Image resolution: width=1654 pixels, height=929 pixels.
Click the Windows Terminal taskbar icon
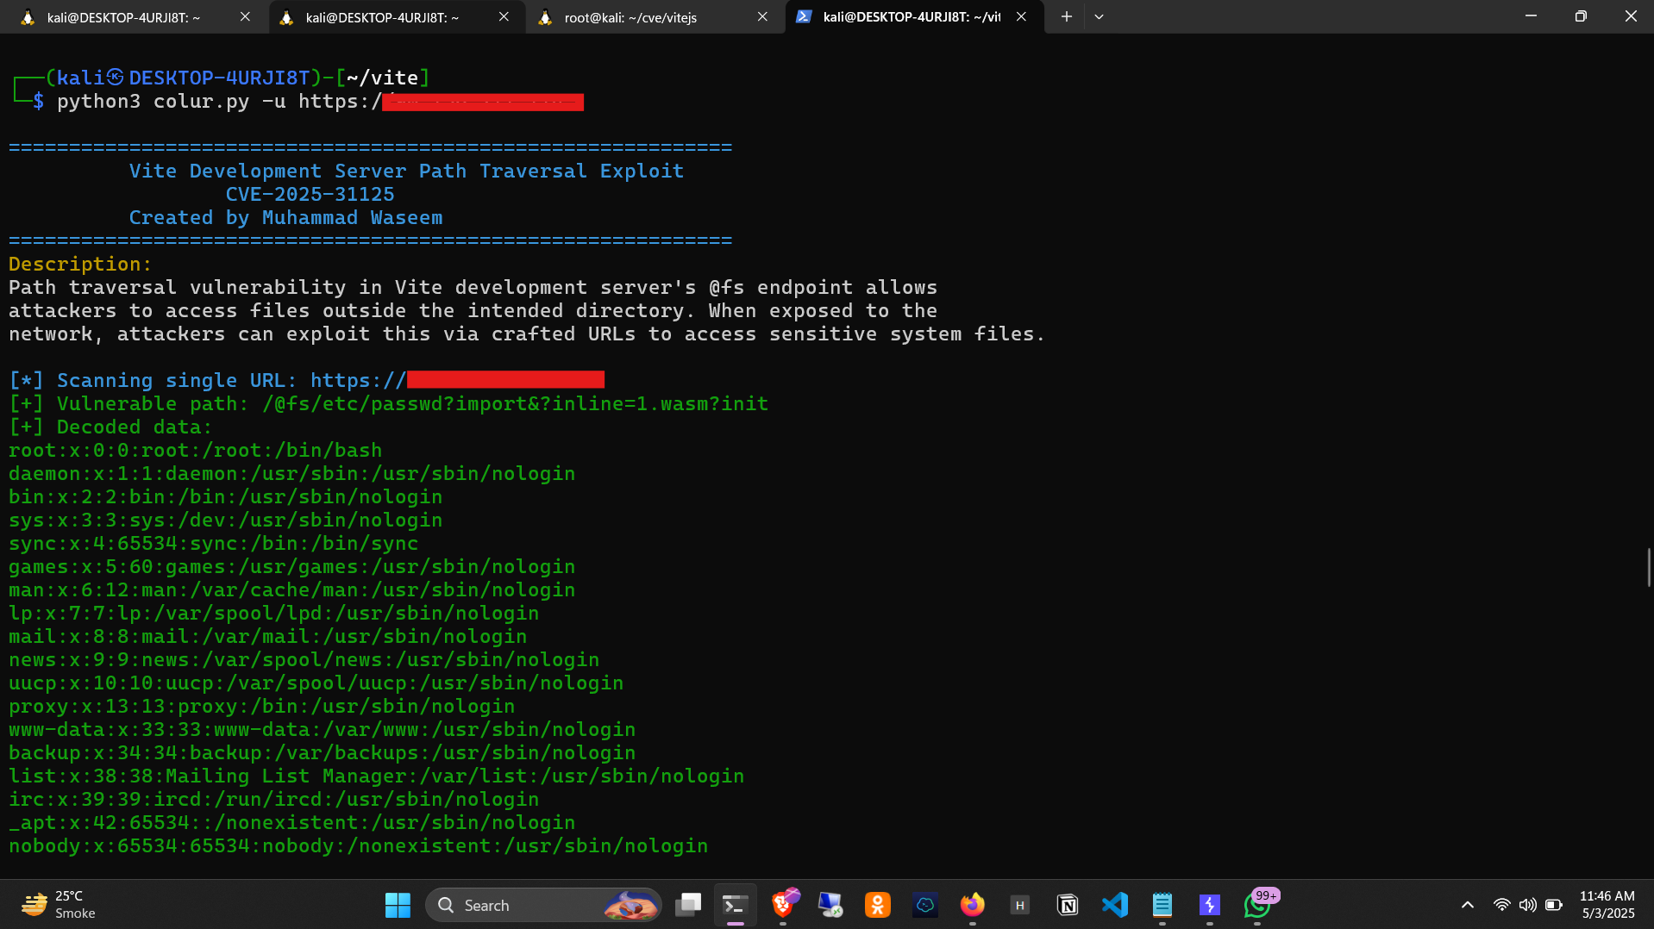tap(735, 905)
